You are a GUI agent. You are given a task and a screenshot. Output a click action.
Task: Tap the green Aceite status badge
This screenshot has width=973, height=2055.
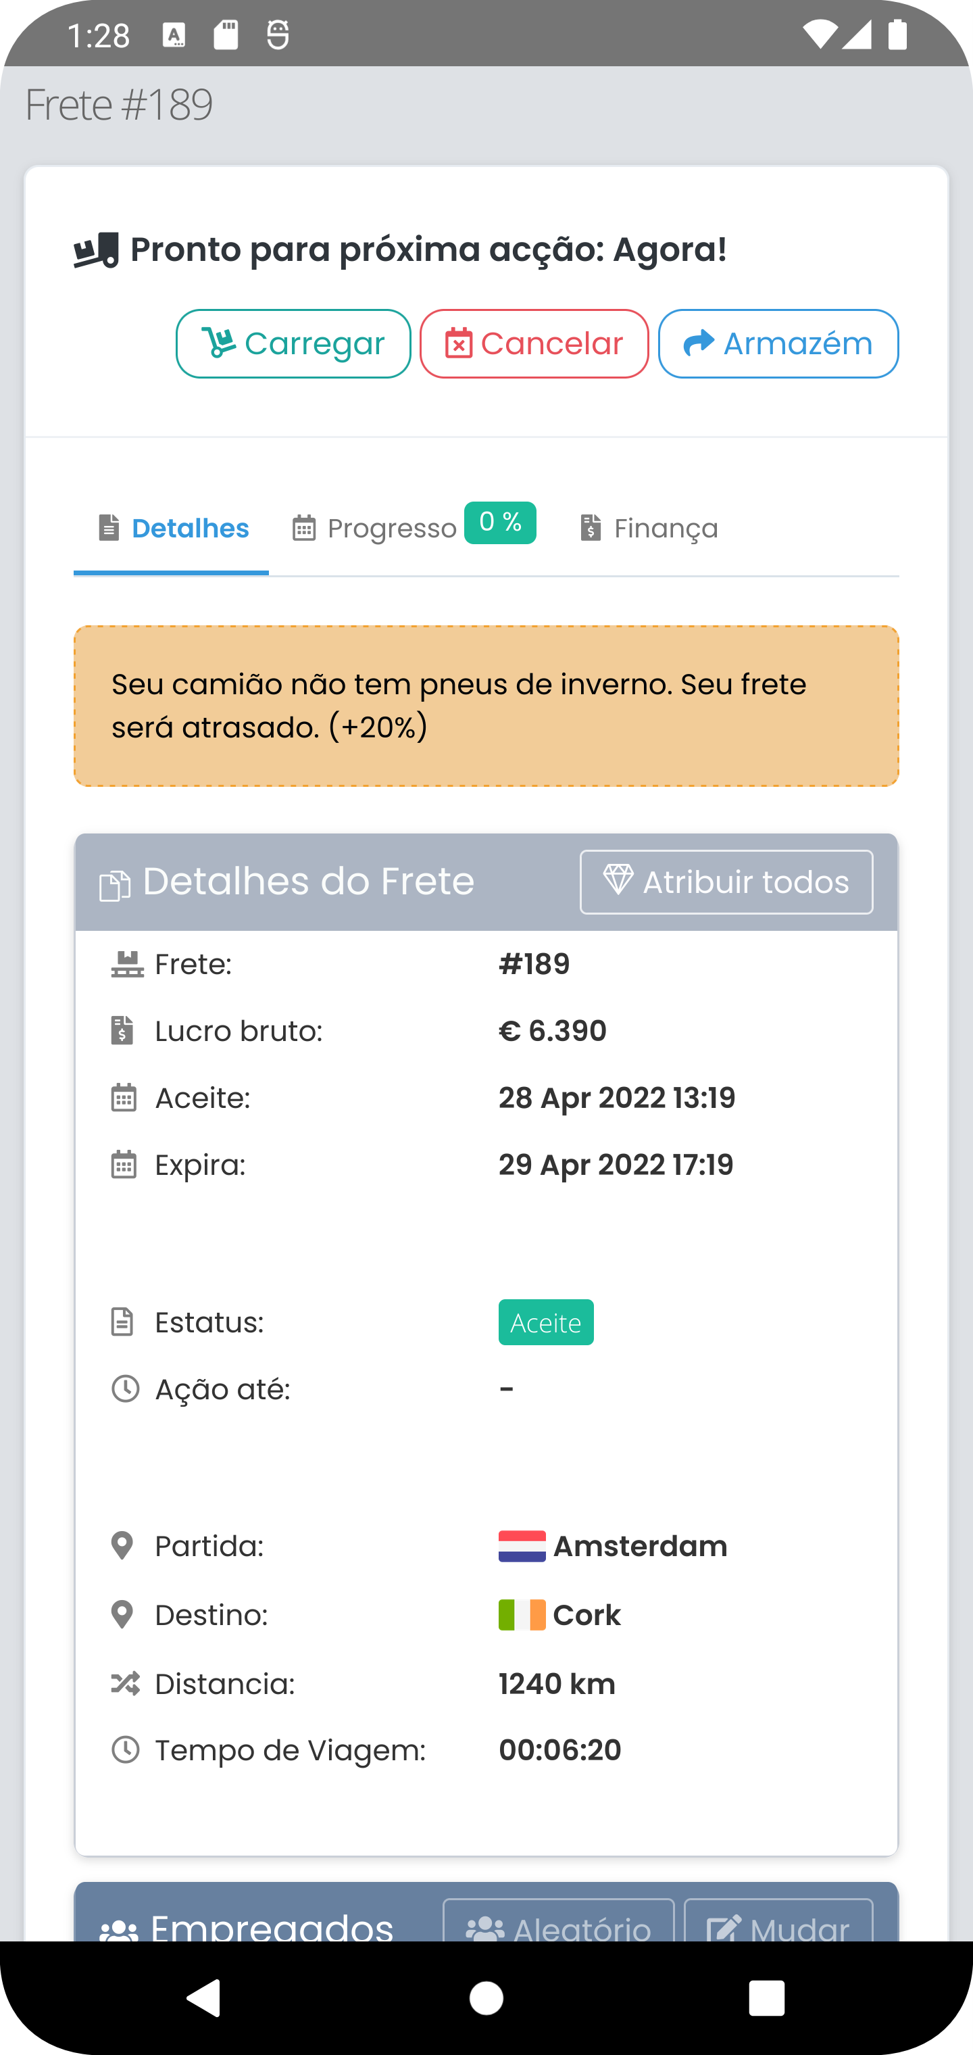(x=545, y=1323)
